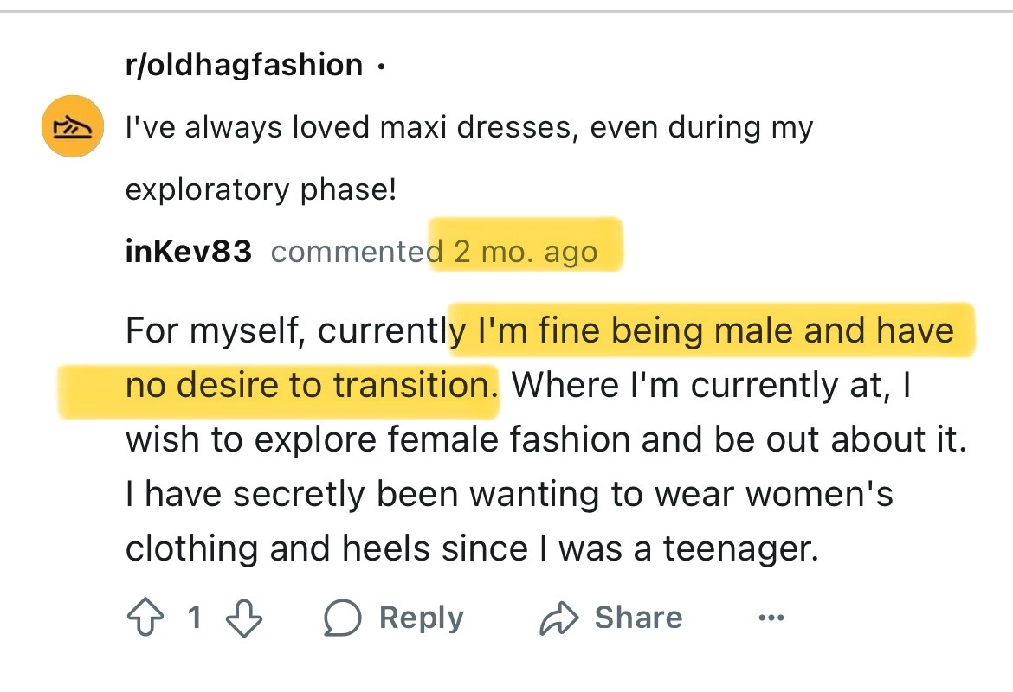This screenshot has width=1013, height=692.
Task: Click the "exploratory phase!" title line
Action: click(x=260, y=189)
